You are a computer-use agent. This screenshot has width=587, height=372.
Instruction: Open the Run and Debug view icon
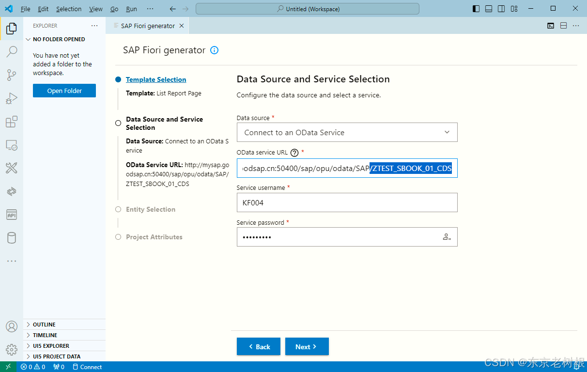tap(12, 98)
